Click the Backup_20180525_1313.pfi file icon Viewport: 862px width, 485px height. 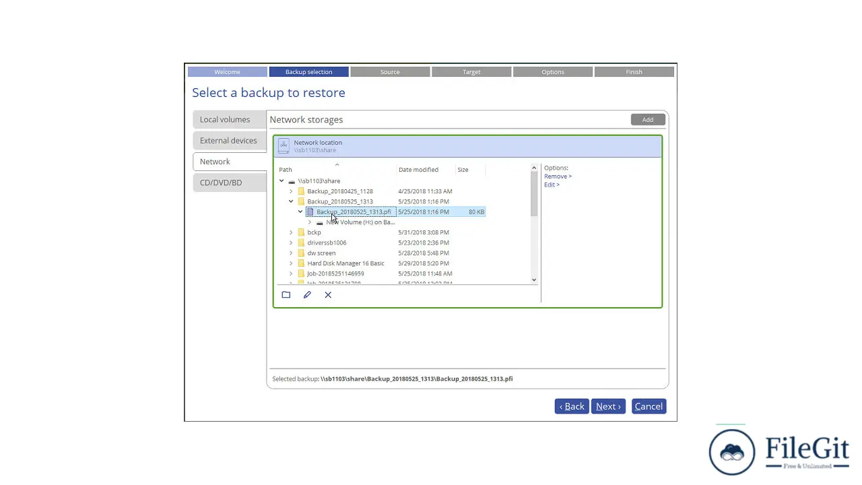pyautogui.click(x=310, y=212)
